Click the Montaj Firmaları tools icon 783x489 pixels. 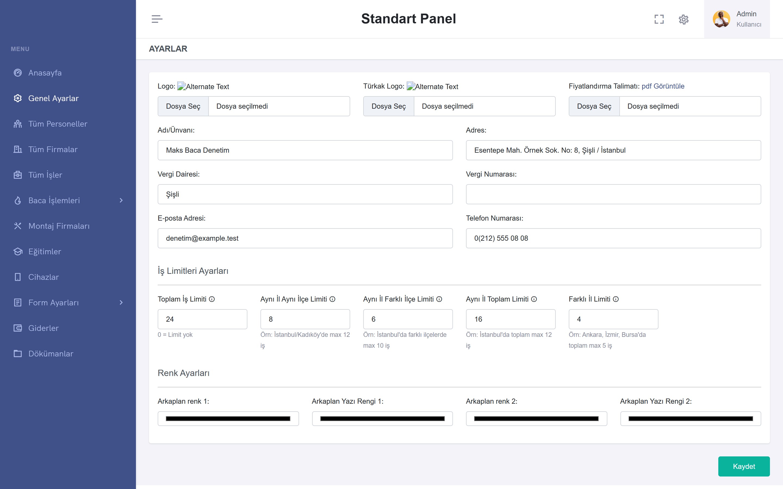click(x=18, y=226)
